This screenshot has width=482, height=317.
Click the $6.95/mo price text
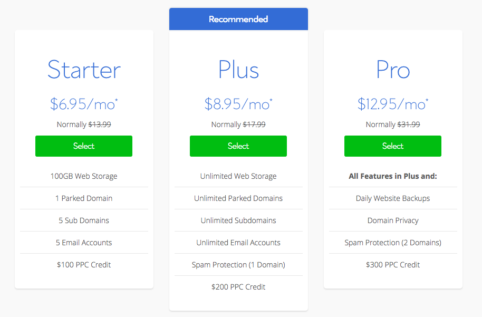point(84,104)
